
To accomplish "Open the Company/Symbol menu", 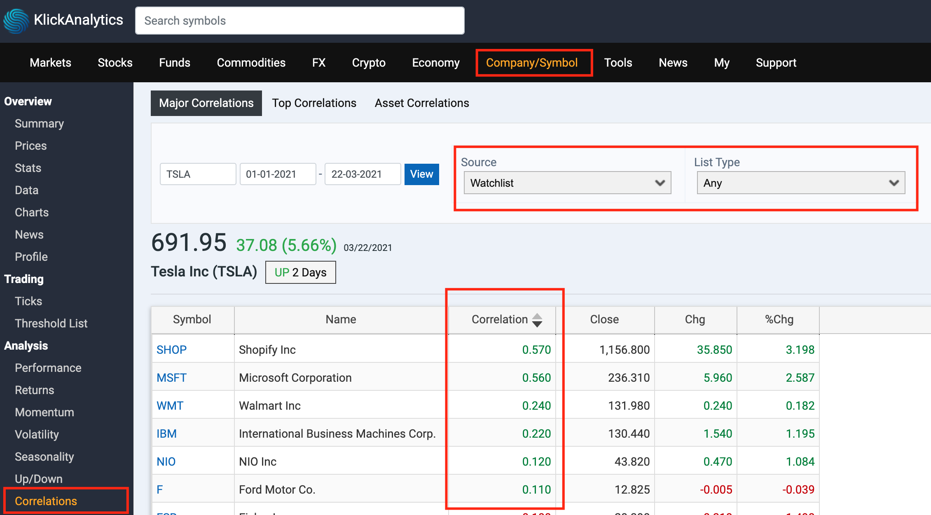I will point(532,63).
